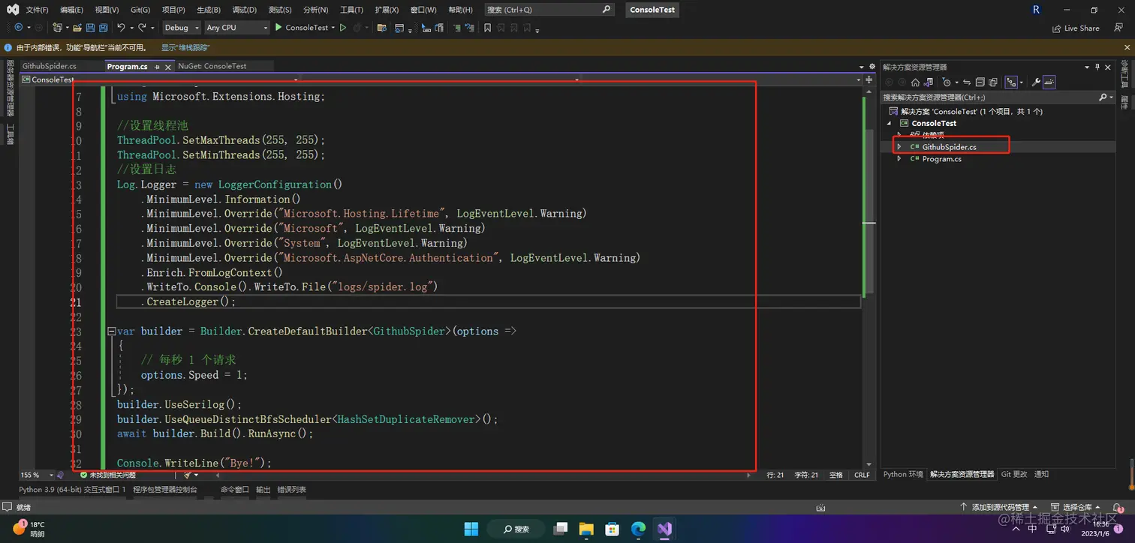Click the taskbar 搜索 search box
The width and height of the screenshot is (1135, 543).
tap(516, 529)
